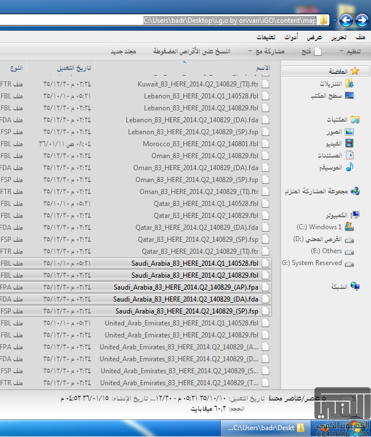
Task: Click Morocco file date ٣٦/٠١/١١ ص ٠٨:٠٤
Action: coord(65,144)
